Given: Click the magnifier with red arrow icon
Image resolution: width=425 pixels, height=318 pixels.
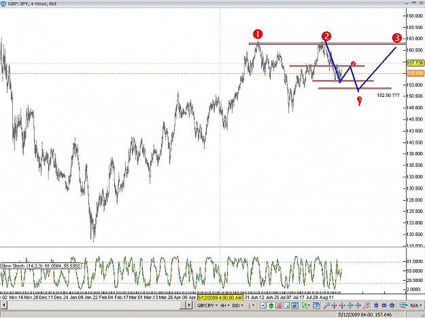Looking at the screenshot, I should coord(367,306).
